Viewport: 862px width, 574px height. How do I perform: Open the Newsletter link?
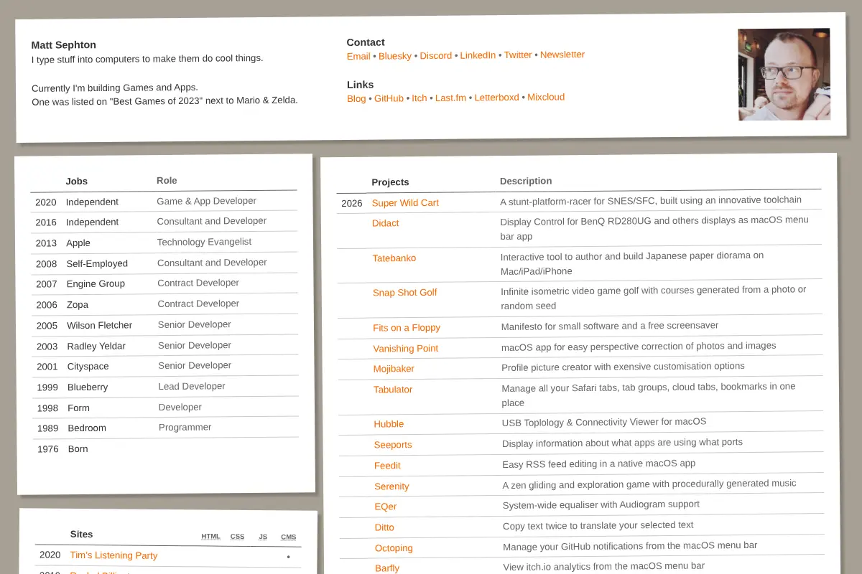(562, 55)
